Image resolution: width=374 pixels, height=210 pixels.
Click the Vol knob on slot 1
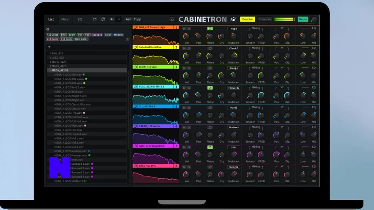[186, 36]
